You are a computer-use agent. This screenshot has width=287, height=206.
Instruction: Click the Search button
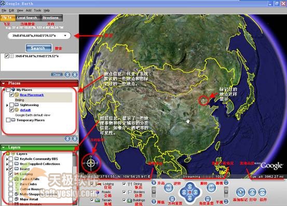pyautogui.click(x=38, y=48)
